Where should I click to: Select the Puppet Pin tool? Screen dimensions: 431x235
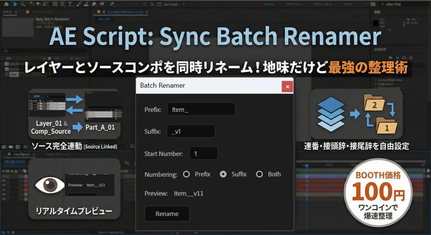click(112, 4)
